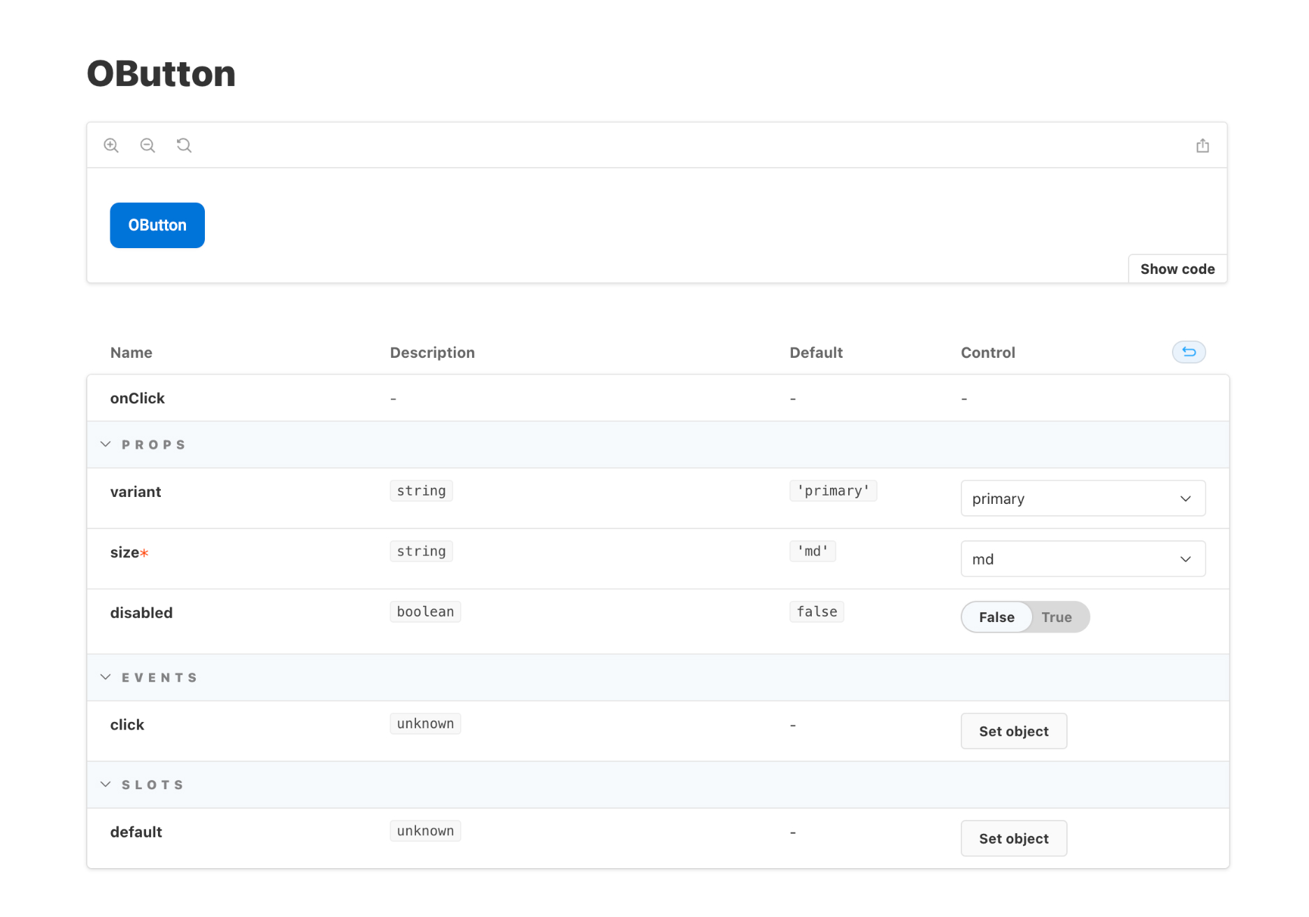Click Set object for click event
This screenshot has height=917, width=1309.
[1013, 731]
